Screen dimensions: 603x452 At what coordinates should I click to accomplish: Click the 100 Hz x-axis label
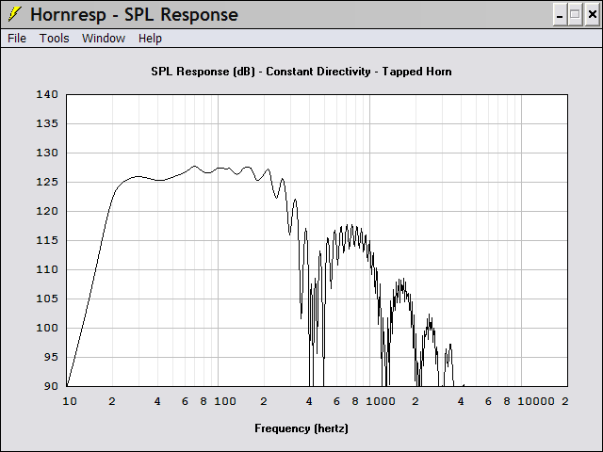pyautogui.click(x=225, y=402)
